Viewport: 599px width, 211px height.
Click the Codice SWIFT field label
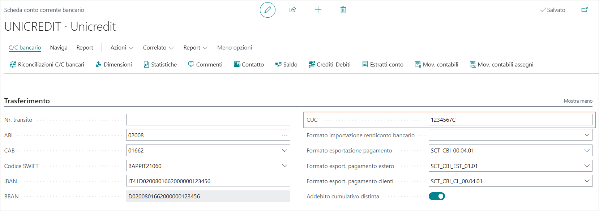tap(21, 166)
